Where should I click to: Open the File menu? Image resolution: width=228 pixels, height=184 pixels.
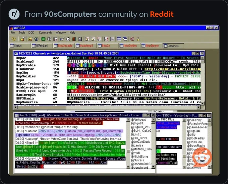(13, 33)
